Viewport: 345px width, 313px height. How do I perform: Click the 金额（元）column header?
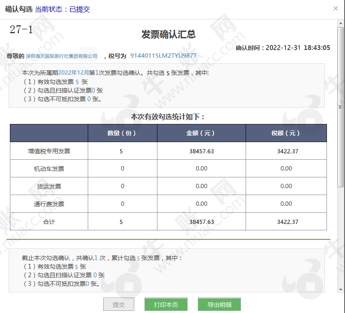pos(201,133)
